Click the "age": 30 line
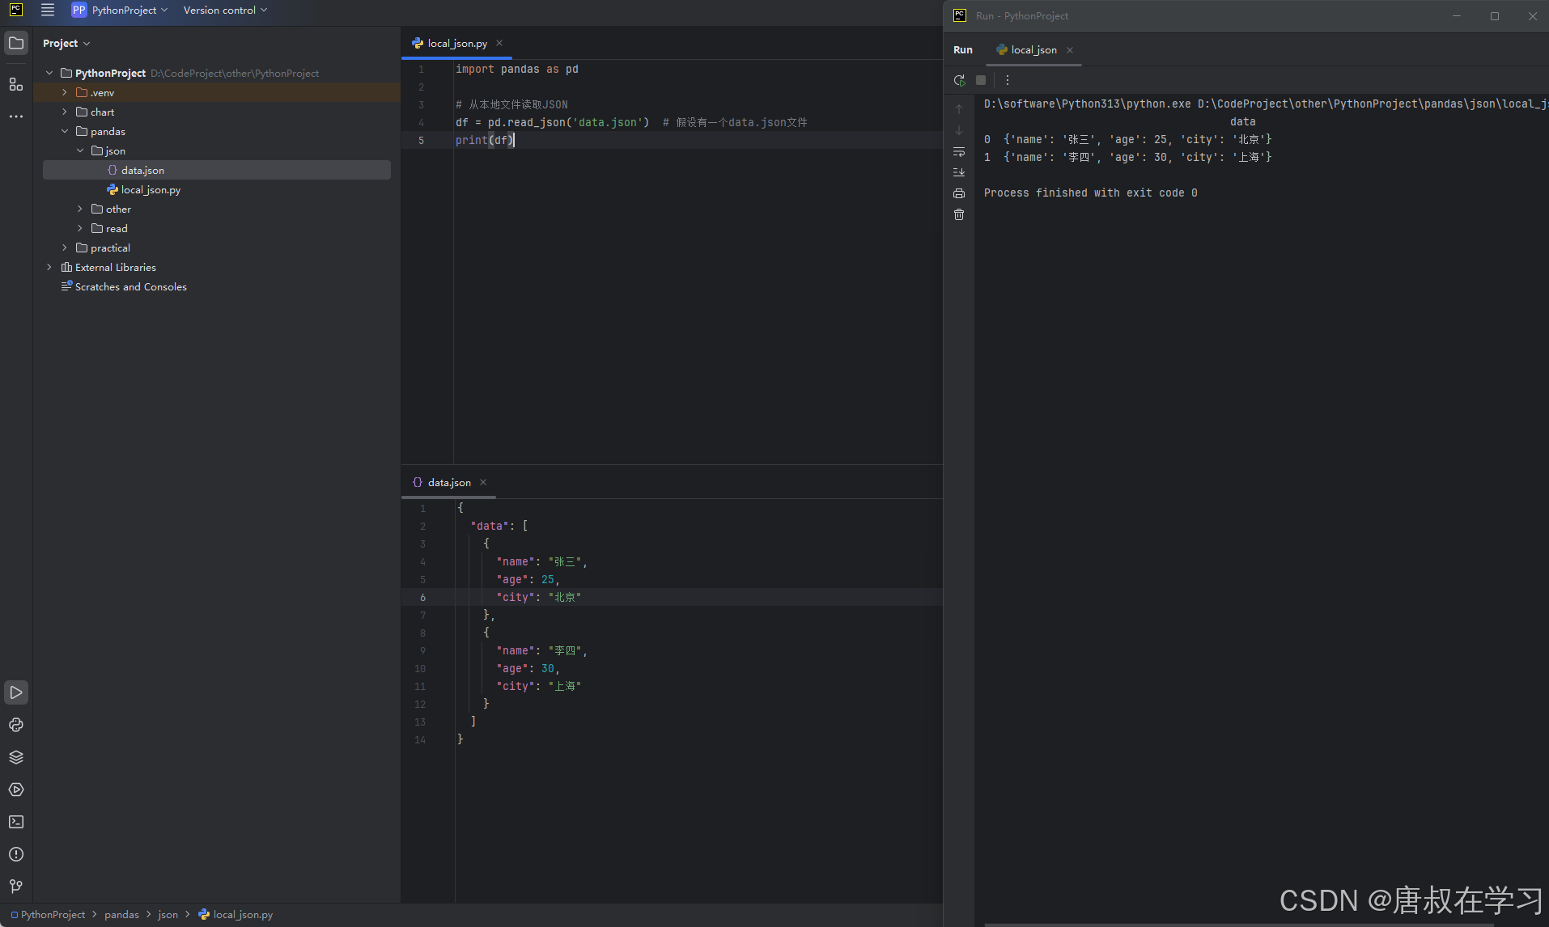Viewport: 1549px width, 927px height. pos(528,668)
